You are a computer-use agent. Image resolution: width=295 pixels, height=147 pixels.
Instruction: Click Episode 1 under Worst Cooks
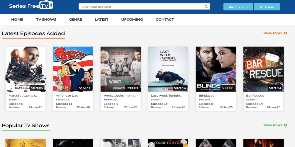click(111, 104)
